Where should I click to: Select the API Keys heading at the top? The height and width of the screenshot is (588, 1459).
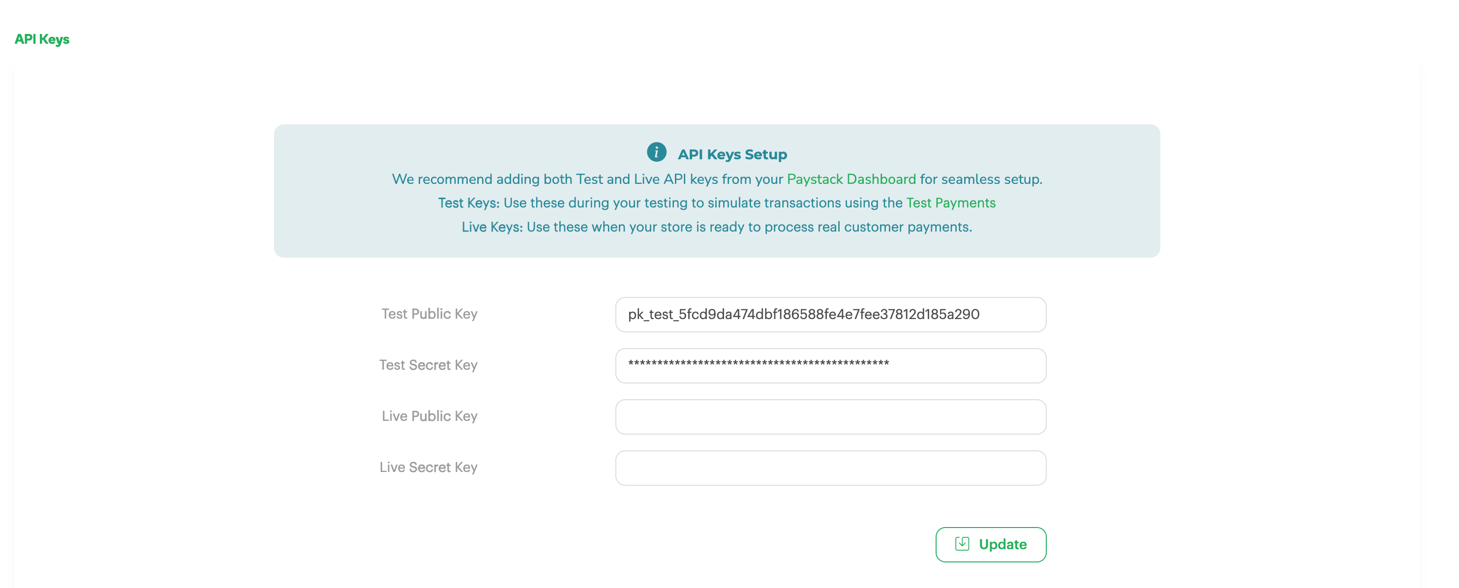(42, 39)
